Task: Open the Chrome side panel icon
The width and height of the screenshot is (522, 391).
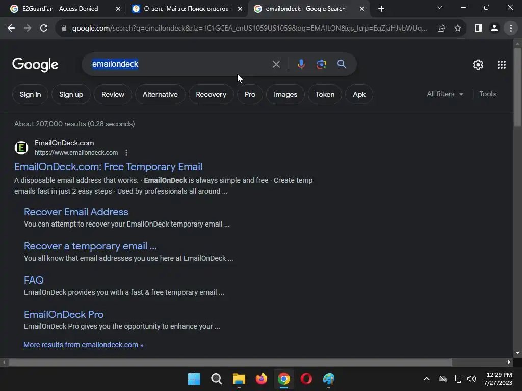Action: (x=478, y=29)
